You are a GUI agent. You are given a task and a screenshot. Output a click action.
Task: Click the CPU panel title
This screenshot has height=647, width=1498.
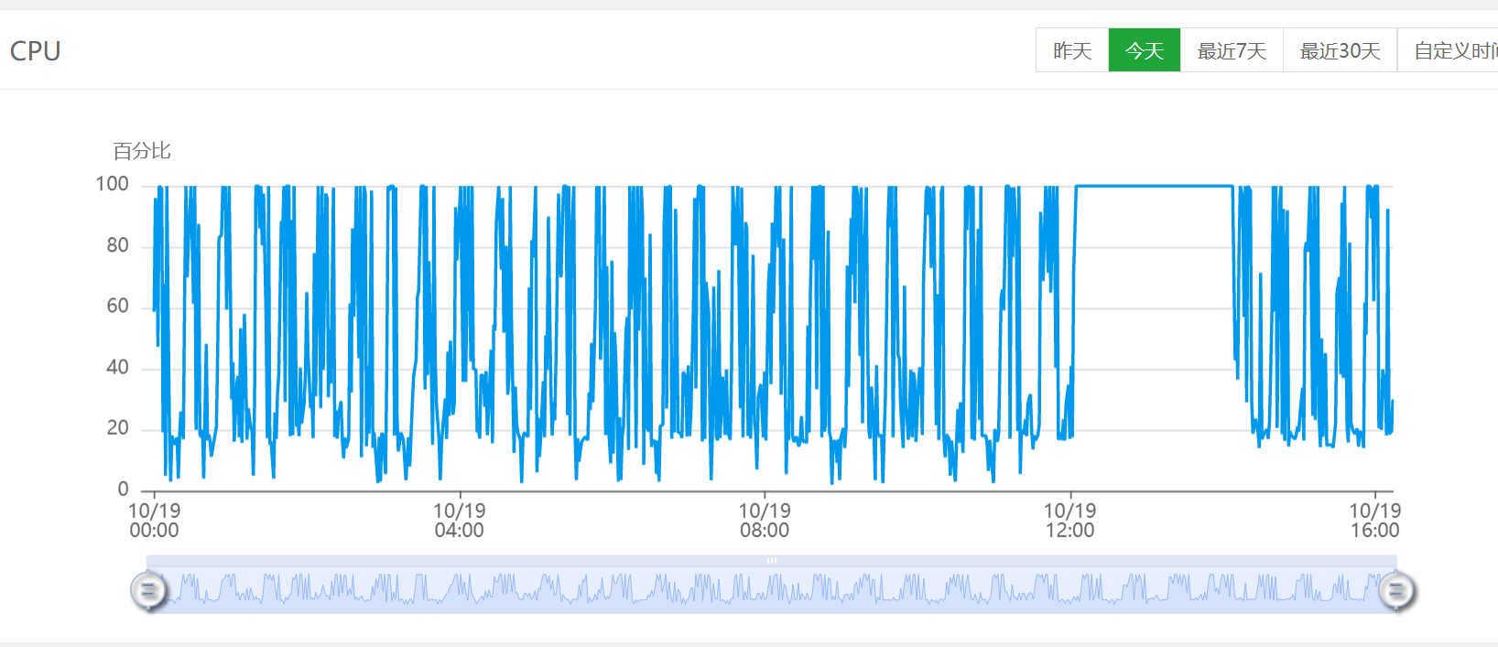(36, 51)
